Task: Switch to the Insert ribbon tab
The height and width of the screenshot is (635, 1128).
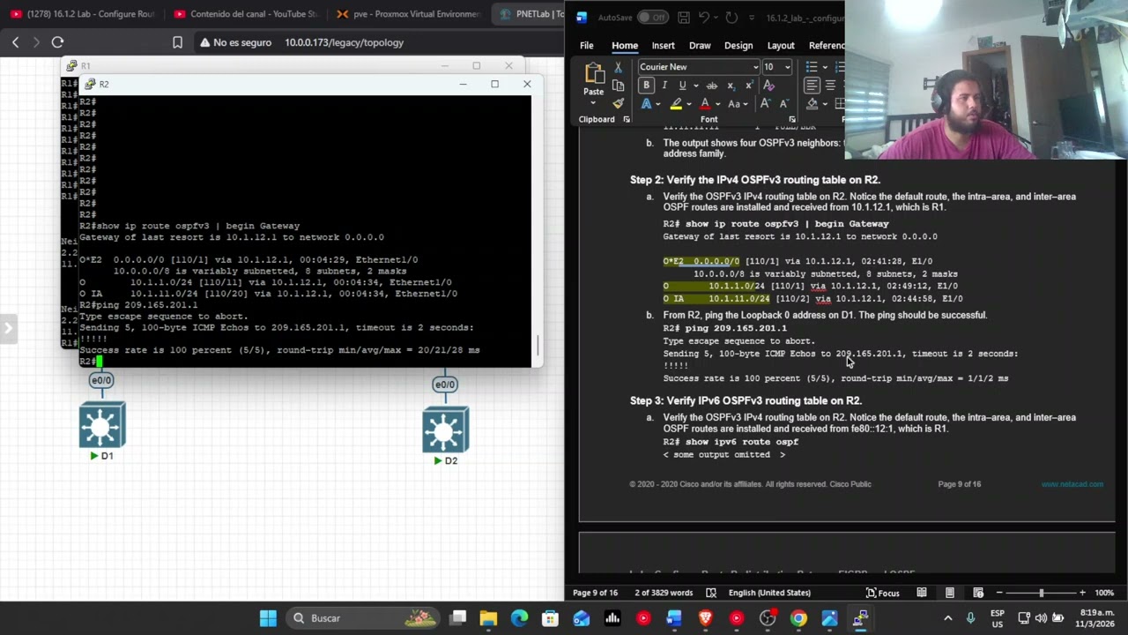Action: coord(664,45)
